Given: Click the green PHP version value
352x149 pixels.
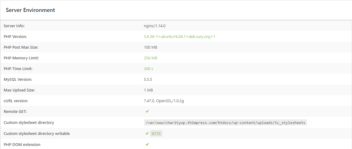Looking at the screenshot, I should pyautogui.click(x=179, y=37).
